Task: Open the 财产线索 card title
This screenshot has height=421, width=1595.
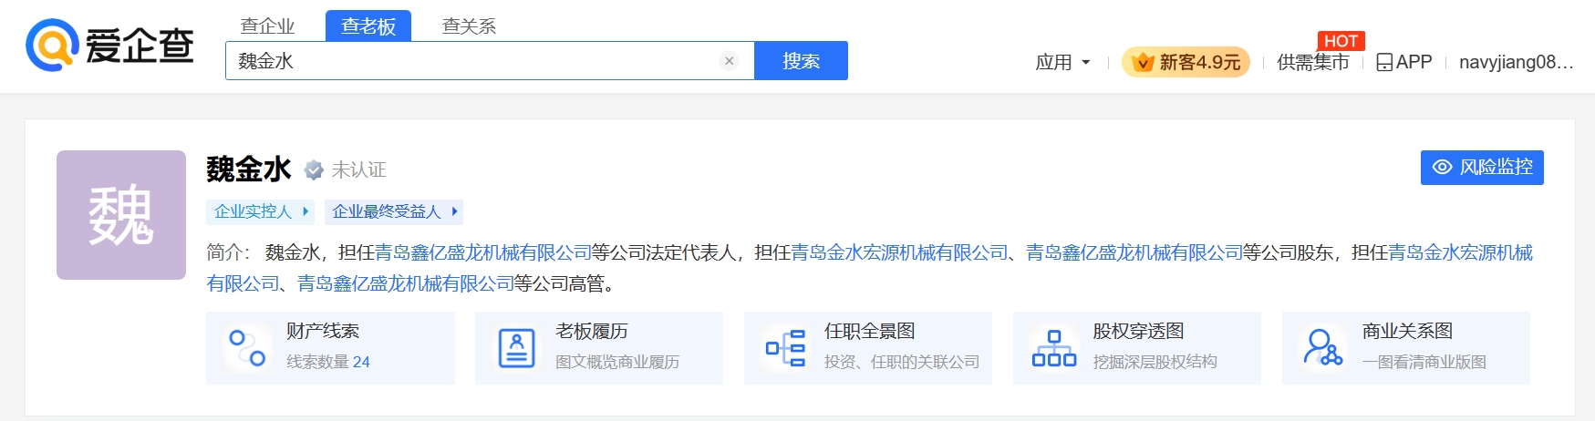Action: click(x=323, y=331)
